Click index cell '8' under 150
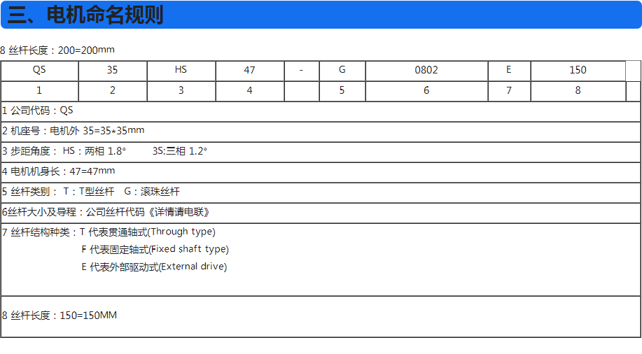This screenshot has width=642, height=354. click(578, 91)
